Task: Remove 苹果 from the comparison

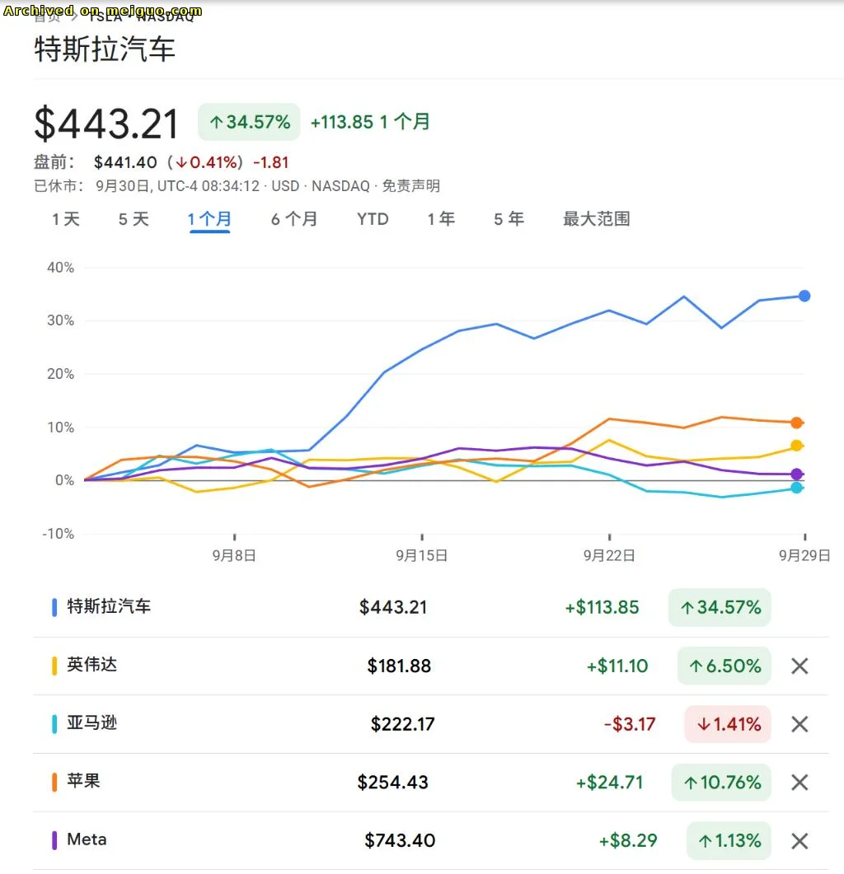Action: pyautogui.click(x=799, y=782)
